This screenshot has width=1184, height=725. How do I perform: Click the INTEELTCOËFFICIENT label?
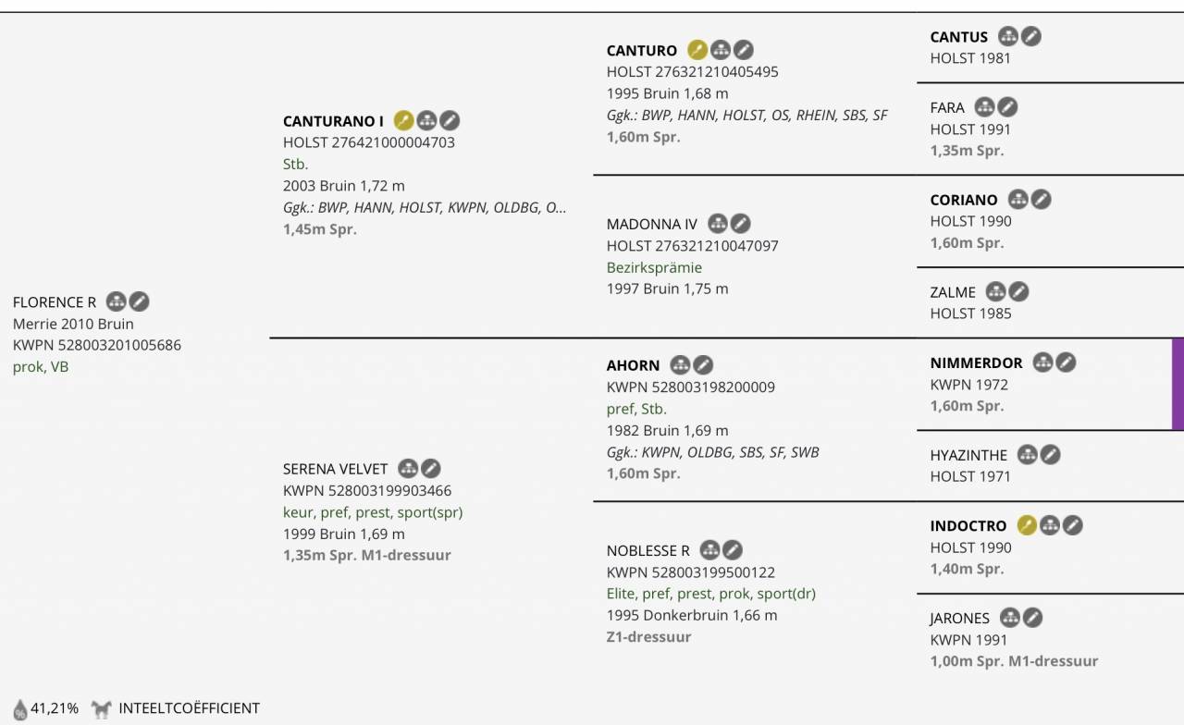tap(189, 708)
